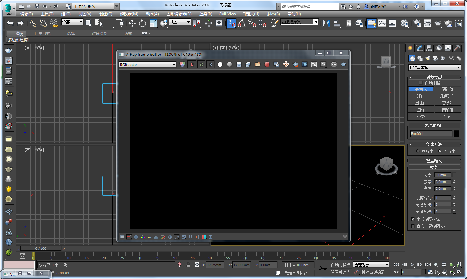Click the 茶壶 object type button
467x279 pixels.
[421, 116]
